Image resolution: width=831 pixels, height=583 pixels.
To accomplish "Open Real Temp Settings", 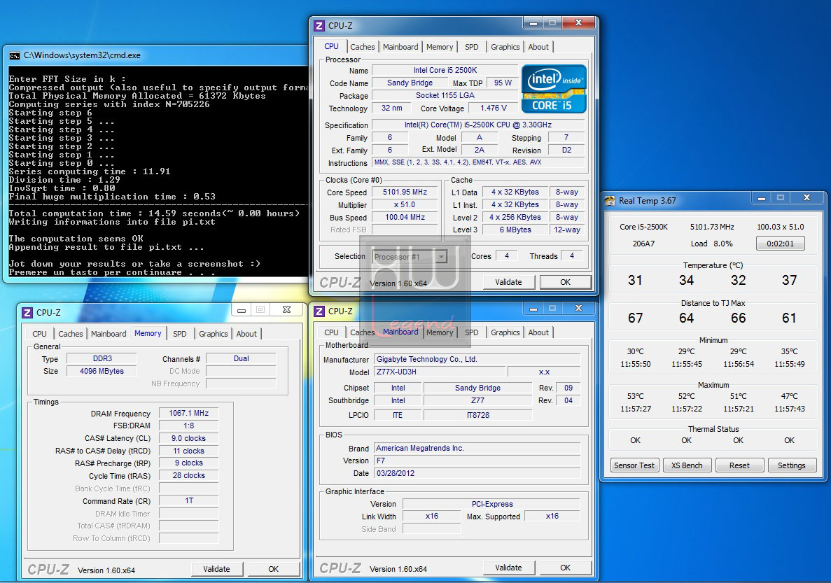I will tap(792, 465).
